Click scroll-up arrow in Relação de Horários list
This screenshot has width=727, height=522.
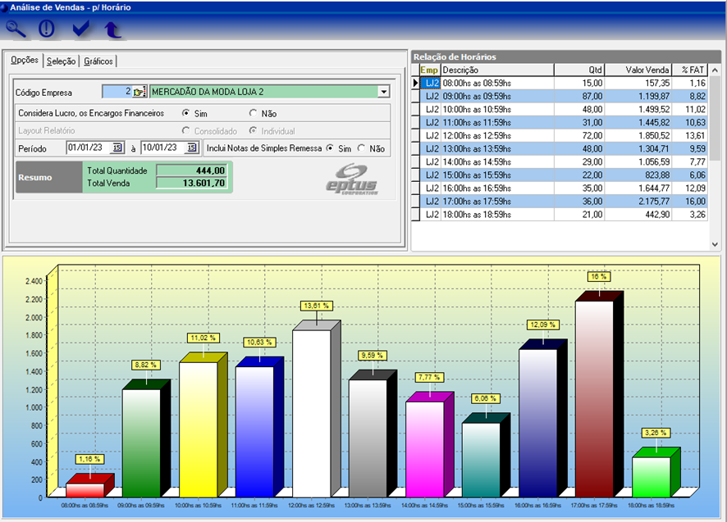point(716,70)
